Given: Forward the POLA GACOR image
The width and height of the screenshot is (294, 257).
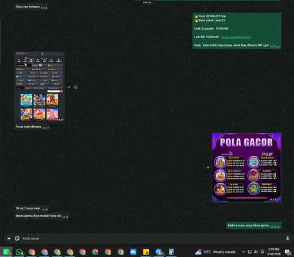Looking at the screenshot, I should 208,168.
